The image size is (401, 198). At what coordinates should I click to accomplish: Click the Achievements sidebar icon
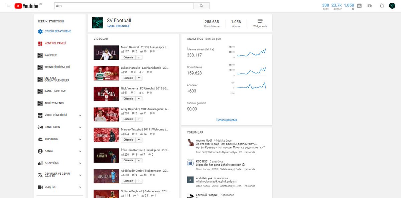pyautogui.click(x=40, y=103)
